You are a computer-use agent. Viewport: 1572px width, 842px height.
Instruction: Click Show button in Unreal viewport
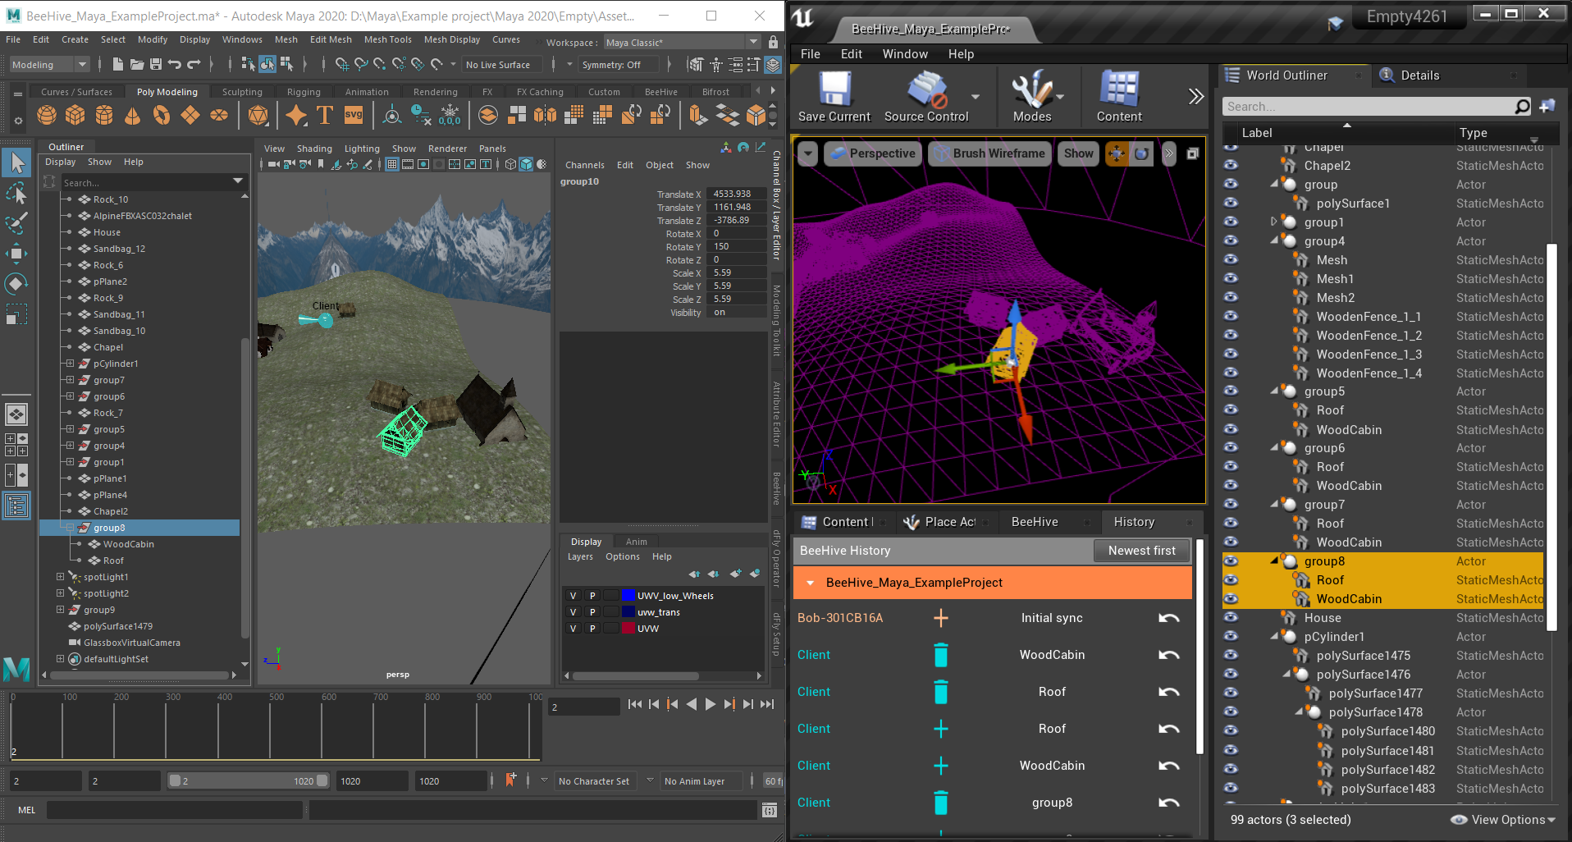point(1078,153)
